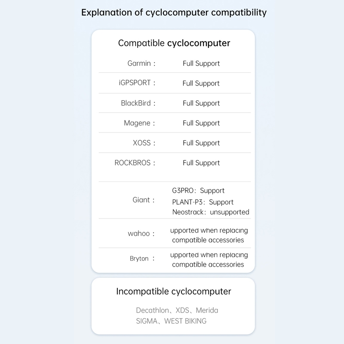
Task: Click the SIGMA, WEST BIKING text line
Action: coord(171,321)
